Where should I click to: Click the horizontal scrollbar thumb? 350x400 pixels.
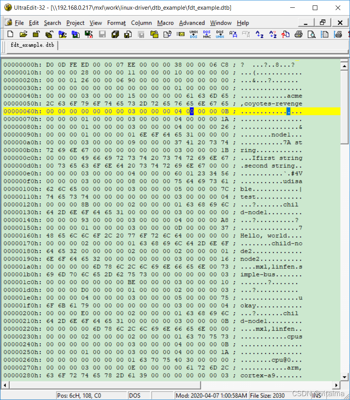click(x=105, y=385)
